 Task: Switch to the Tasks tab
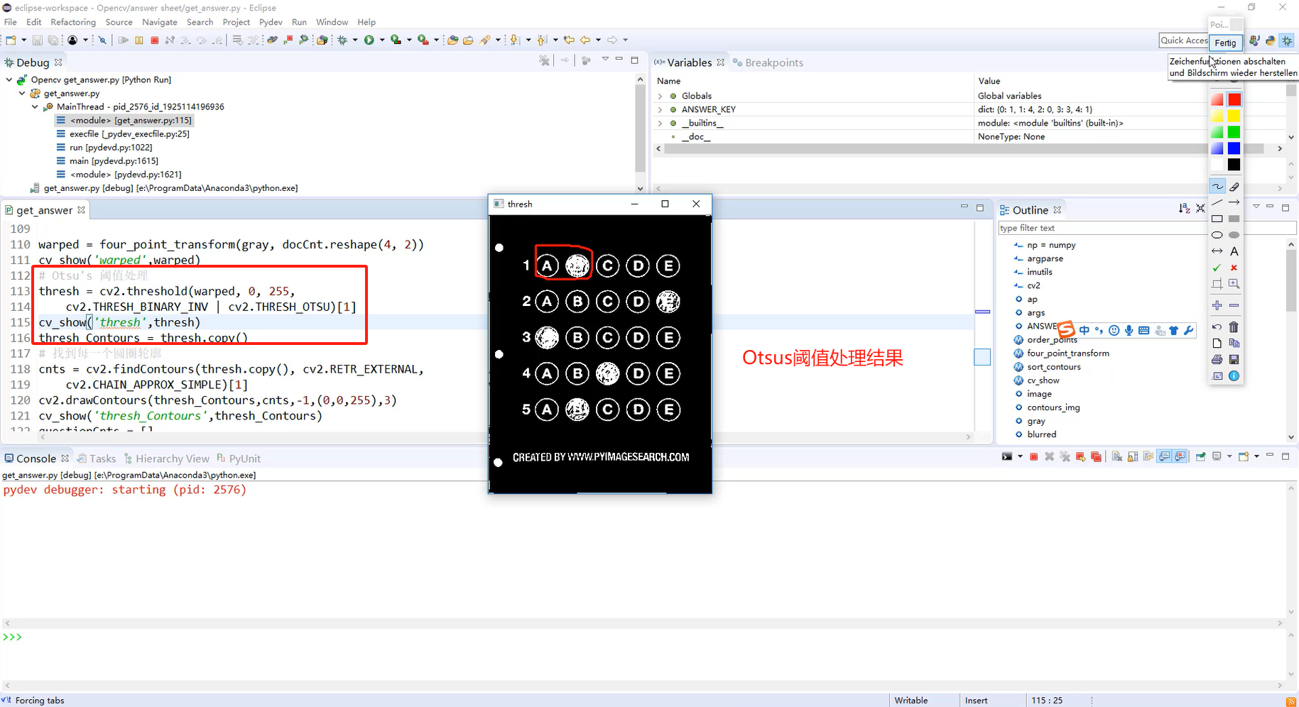click(x=97, y=459)
